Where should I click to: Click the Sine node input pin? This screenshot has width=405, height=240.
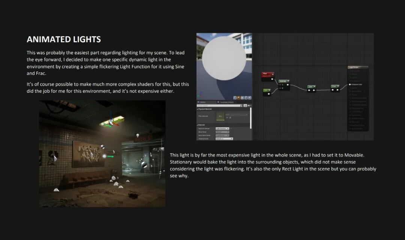click(309, 90)
